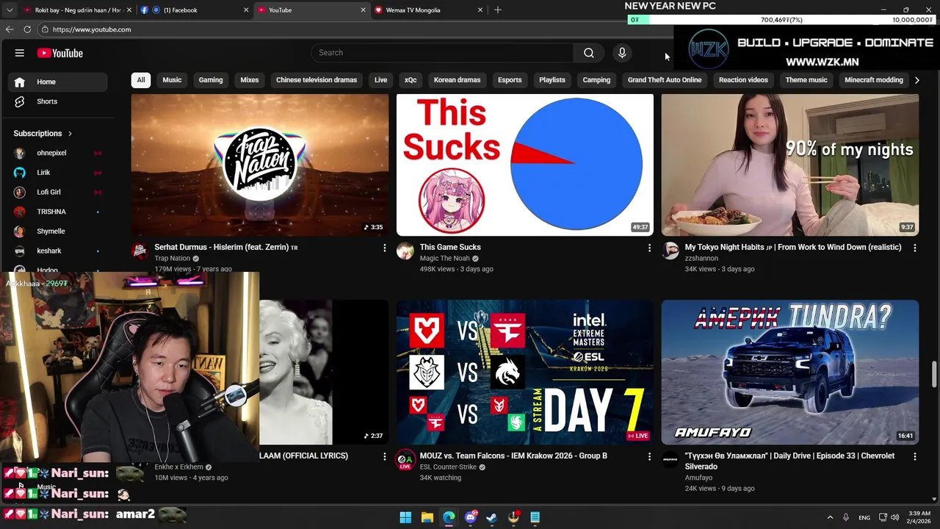Click the YouTube search input field
This screenshot has width=940, height=529.
(x=443, y=53)
